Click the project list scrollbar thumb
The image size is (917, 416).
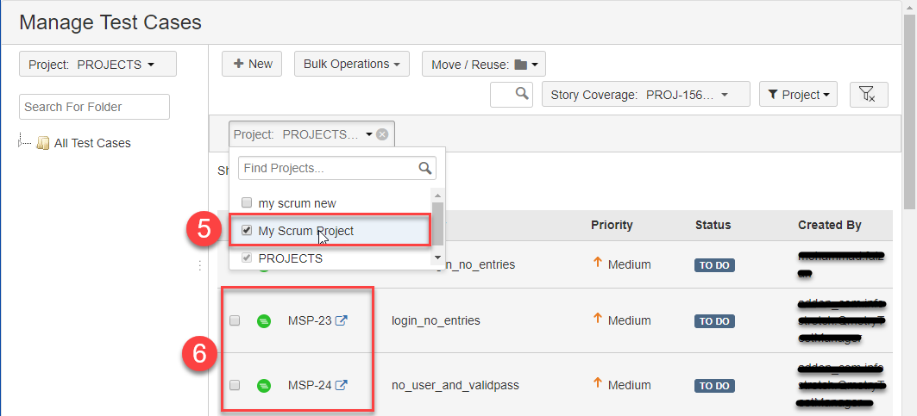pyautogui.click(x=437, y=223)
